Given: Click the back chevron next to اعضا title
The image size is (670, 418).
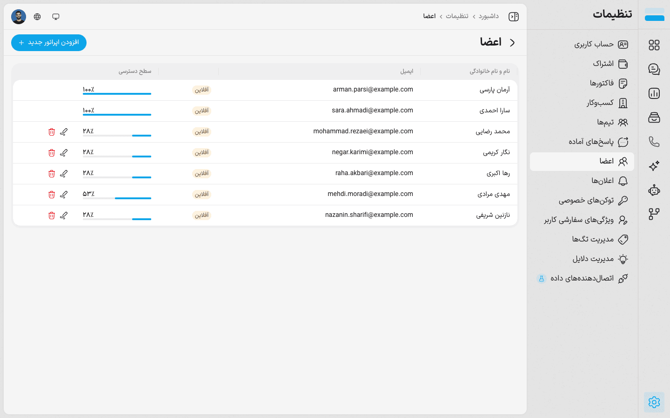Looking at the screenshot, I should [x=512, y=42].
